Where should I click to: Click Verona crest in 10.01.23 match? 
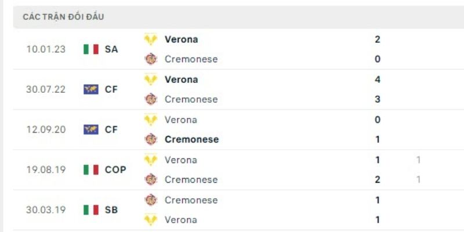pyautogui.click(x=151, y=39)
